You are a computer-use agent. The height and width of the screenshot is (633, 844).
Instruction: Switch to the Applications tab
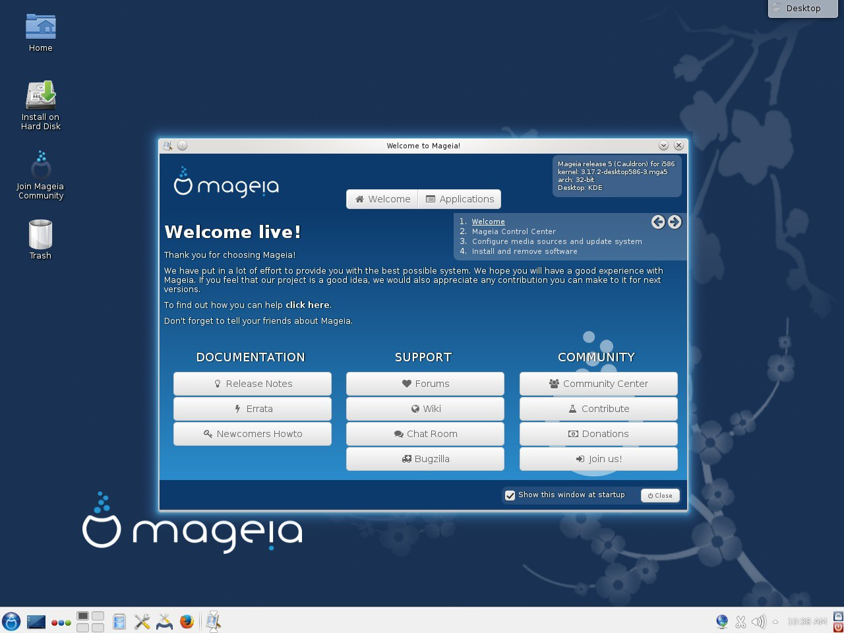(460, 199)
